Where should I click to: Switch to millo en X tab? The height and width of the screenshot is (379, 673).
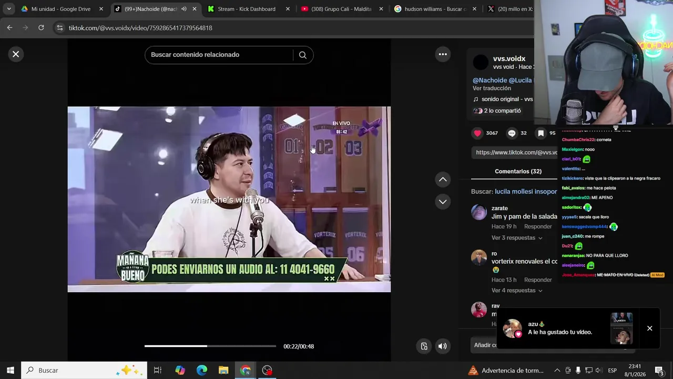click(510, 9)
